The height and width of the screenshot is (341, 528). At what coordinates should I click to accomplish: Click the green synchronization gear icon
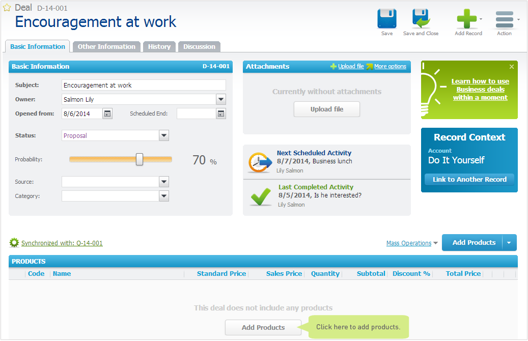14,243
